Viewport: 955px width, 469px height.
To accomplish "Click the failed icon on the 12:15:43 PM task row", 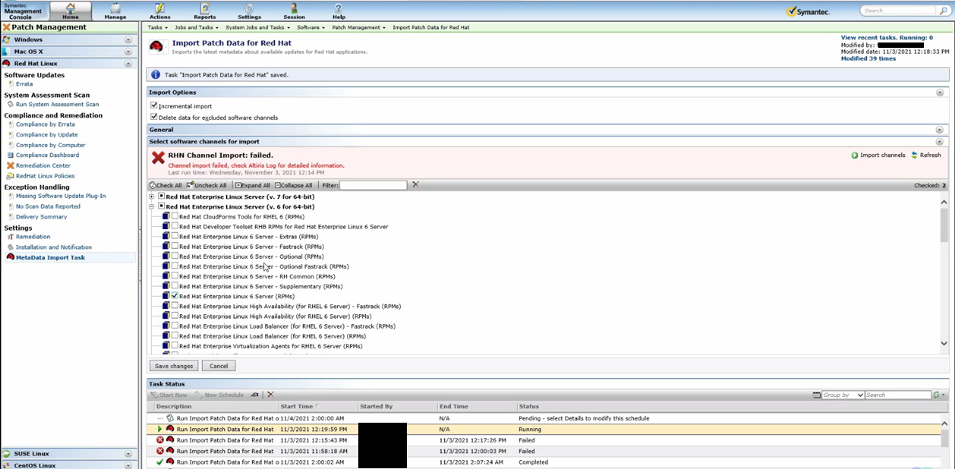I will 160,440.
